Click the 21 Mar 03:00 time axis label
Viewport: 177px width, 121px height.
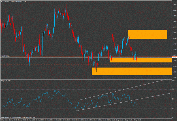point(13,120)
